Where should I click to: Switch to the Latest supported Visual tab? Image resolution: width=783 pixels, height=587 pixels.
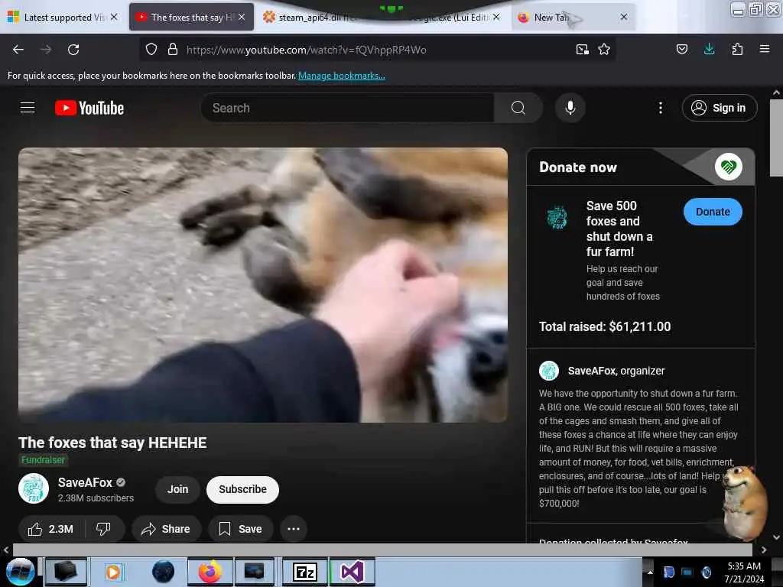click(x=63, y=18)
